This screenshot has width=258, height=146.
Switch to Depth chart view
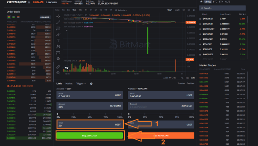[x=177, y=10]
